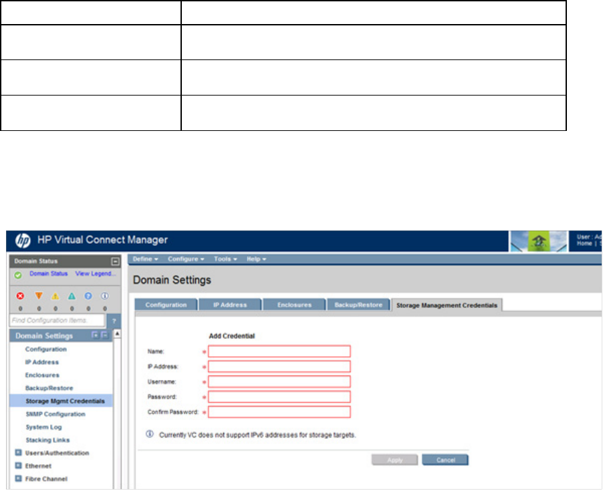Click the sidebar scrollbar up arrow
Viewport: 603px width, 491px height.
pyautogui.click(x=117, y=333)
